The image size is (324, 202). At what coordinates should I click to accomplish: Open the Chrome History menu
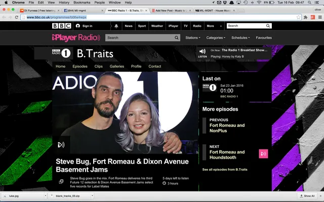click(x=64, y=3)
